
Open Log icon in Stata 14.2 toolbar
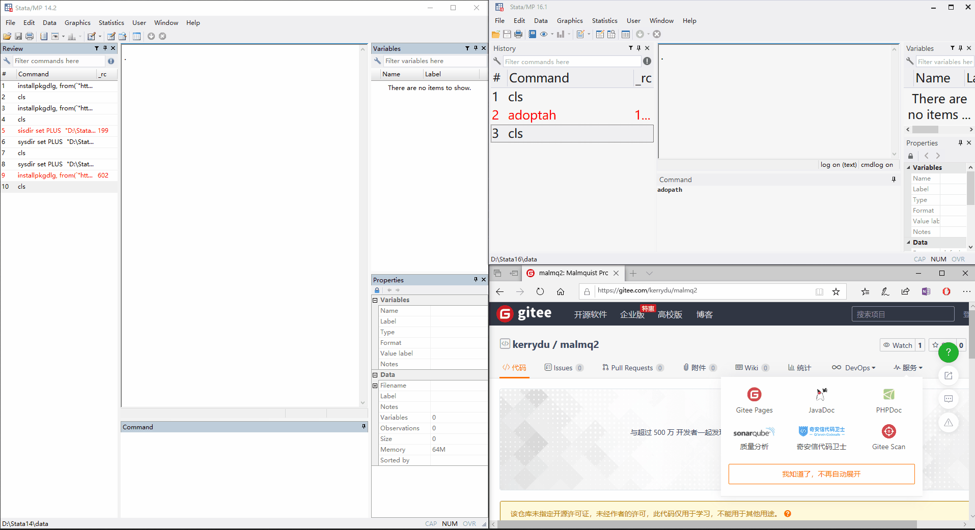coord(44,36)
